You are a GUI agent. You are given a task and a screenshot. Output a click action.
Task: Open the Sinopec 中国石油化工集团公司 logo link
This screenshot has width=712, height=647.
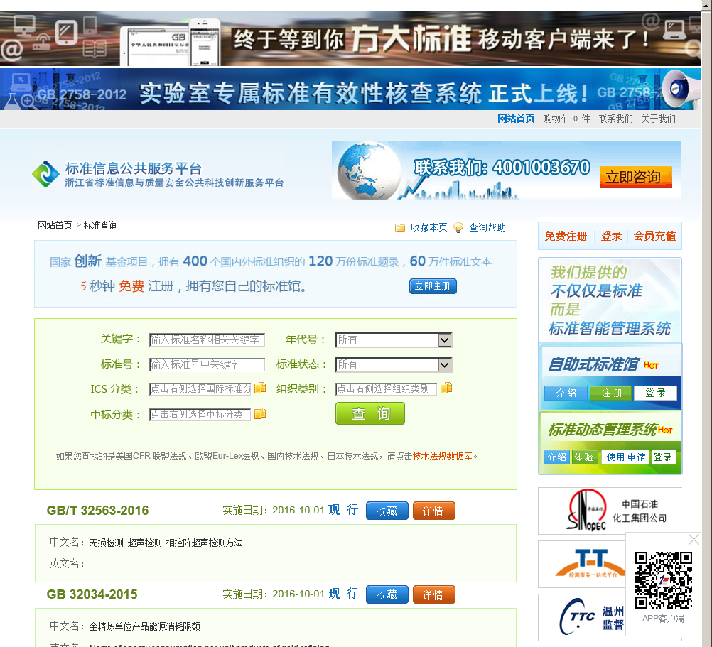pyautogui.click(x=610, y=511)
